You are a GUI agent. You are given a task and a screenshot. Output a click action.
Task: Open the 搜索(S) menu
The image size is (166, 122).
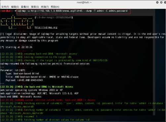pos(35,7)
